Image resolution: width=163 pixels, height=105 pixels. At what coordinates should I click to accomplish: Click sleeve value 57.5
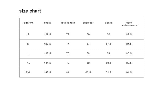coord(108,44)
